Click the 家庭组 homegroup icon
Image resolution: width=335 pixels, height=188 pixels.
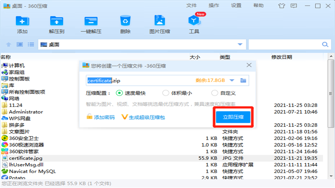[5, 72]
